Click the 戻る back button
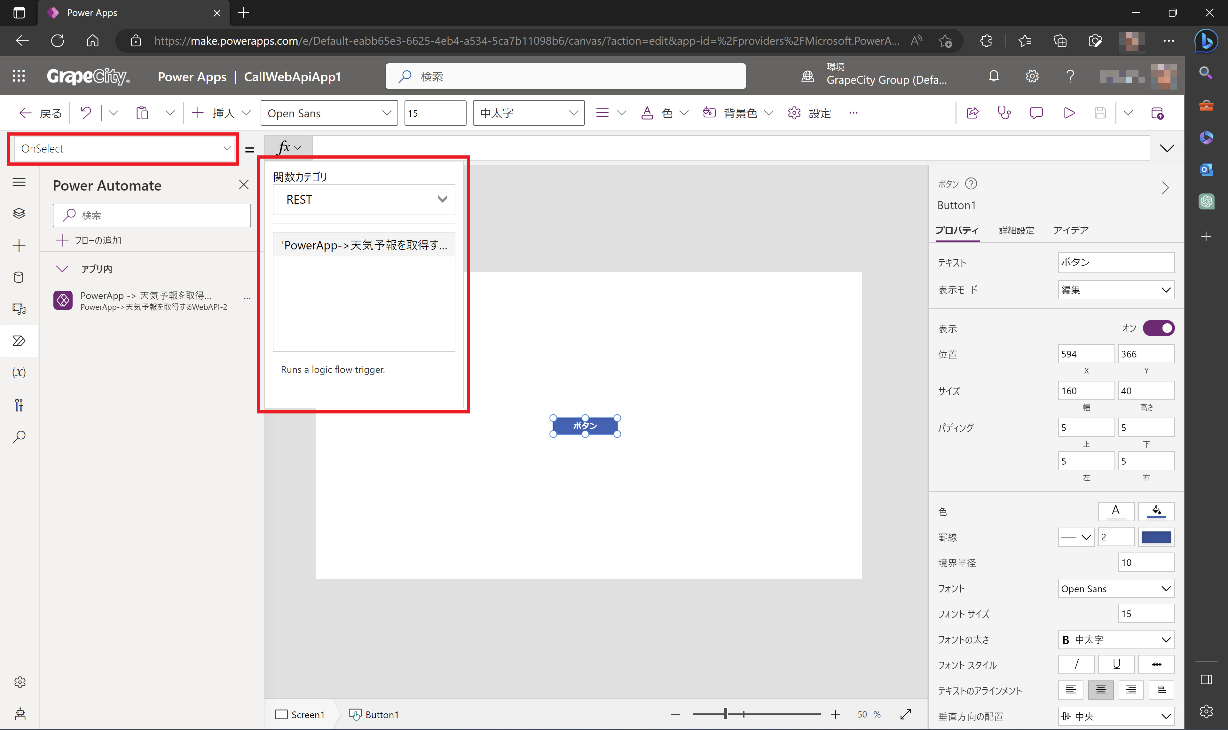The width and height of the screenshot is (1228, 730). pyautogui.click(x=40, y=113)
